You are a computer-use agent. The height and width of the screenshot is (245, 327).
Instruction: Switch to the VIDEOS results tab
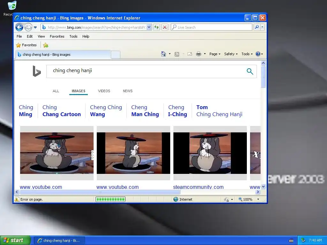(x=104, y=91)
